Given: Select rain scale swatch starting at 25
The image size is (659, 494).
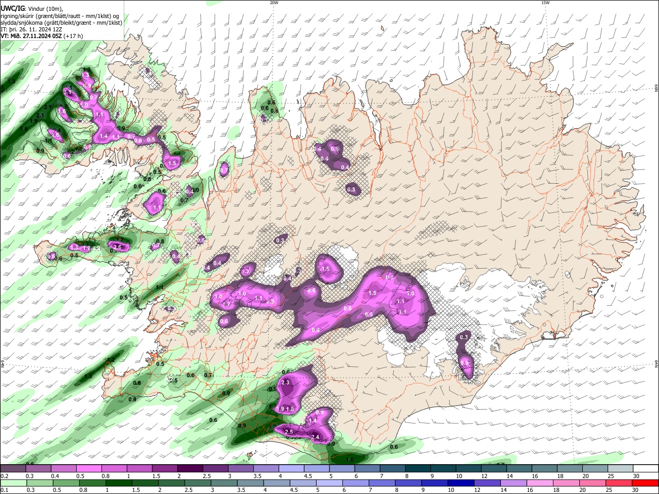Looking at the screenshot, I should click(620, 483).
